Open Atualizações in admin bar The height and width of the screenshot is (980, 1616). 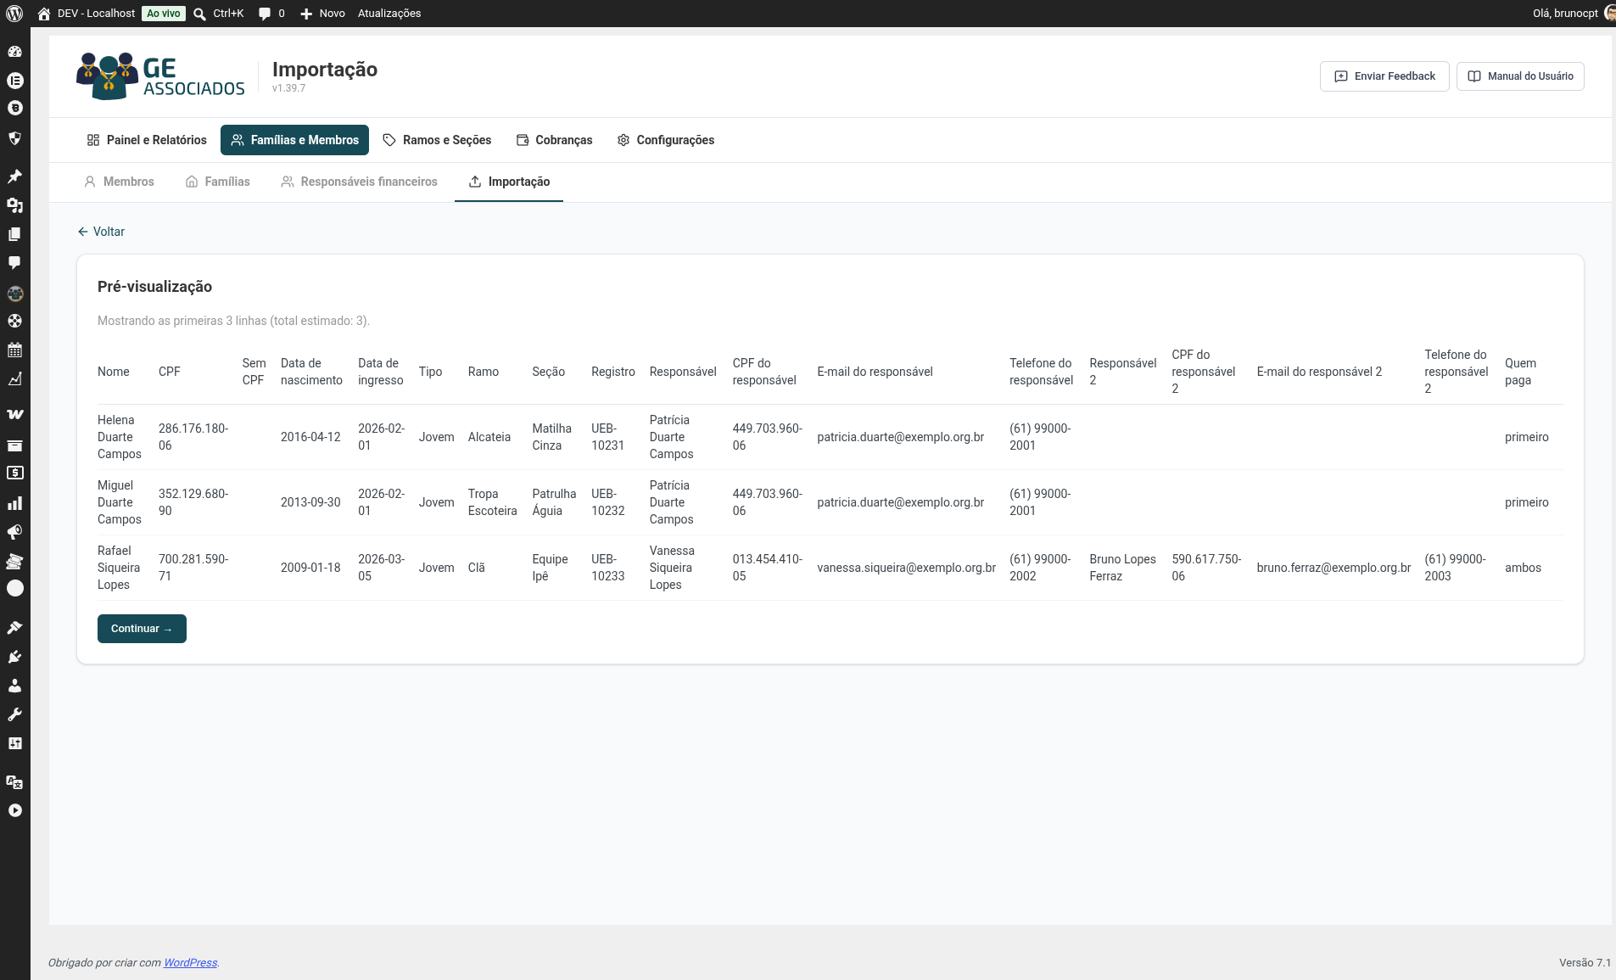(389, 14)
